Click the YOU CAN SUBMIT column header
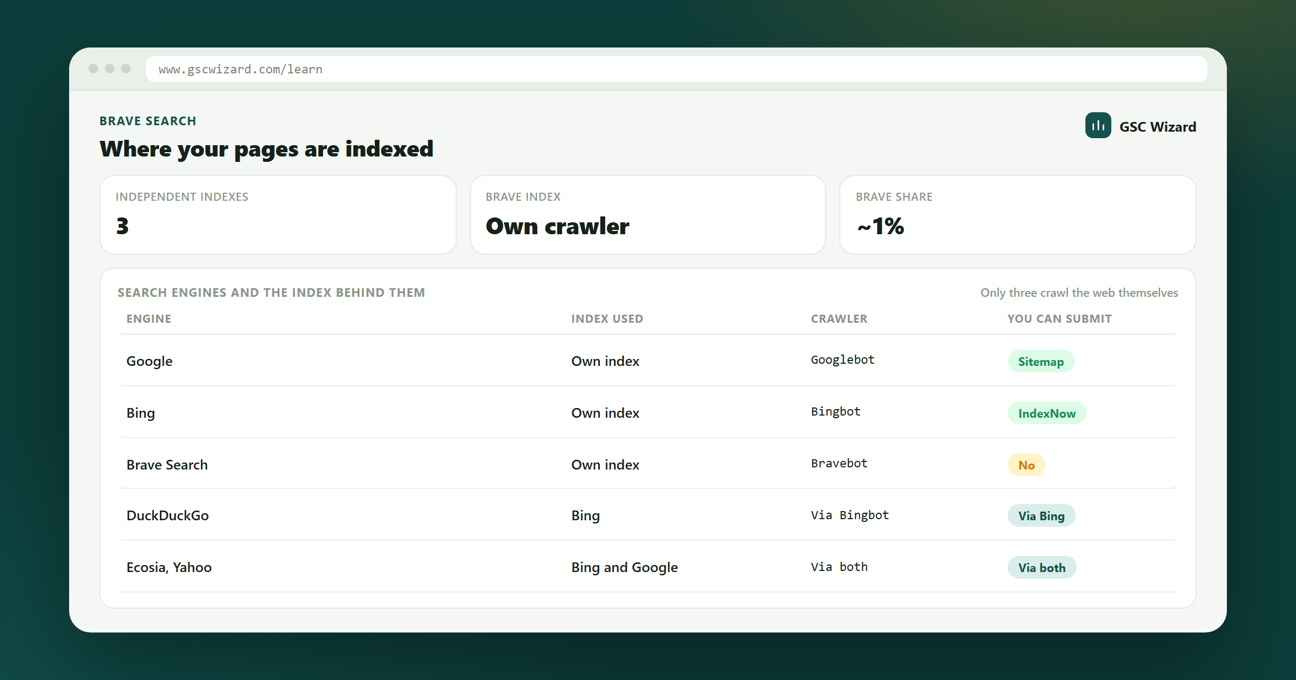Viewport: 1296px width, 680px height. tap(1059, 319)
